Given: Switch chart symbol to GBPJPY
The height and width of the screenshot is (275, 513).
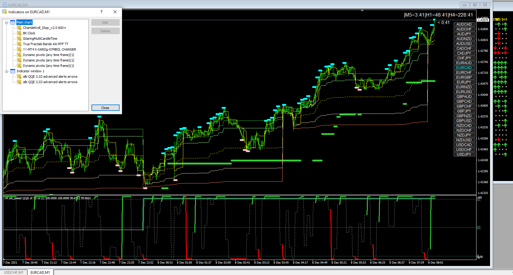Looking at the screenshot, I should pos(464,111).
